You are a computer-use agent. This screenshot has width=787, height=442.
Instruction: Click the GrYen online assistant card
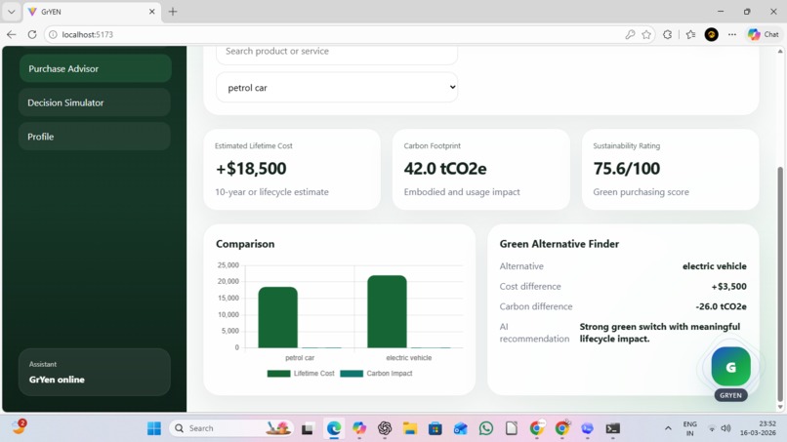coord(95,373)
